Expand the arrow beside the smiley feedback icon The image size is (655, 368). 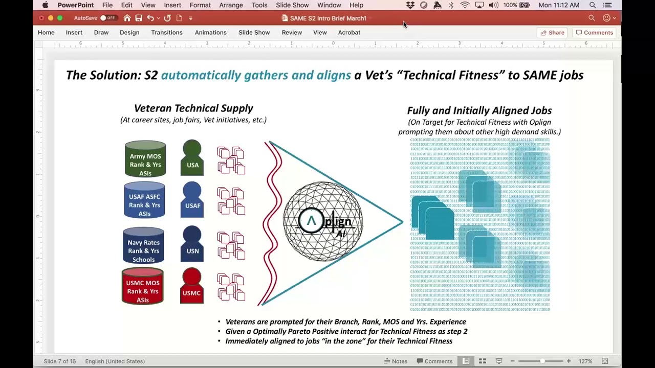[x=614, y=18]
